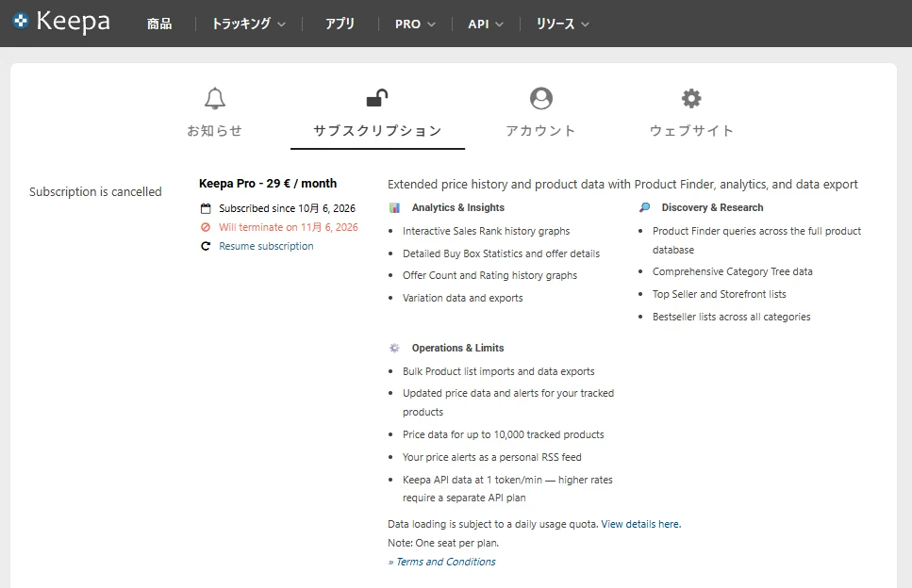Click Product Finder queries item

(x=756, y=240)
